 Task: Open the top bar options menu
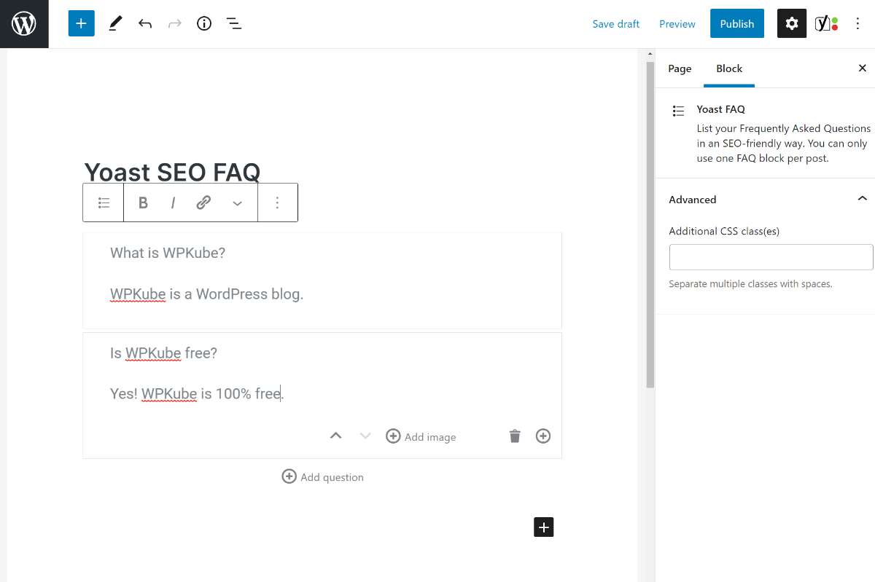857,24
